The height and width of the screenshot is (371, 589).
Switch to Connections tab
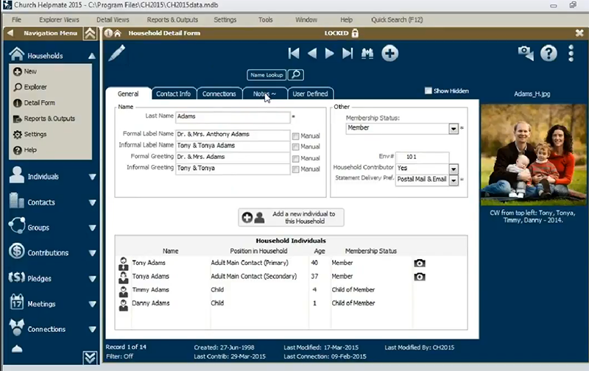(x=219, y=94)
